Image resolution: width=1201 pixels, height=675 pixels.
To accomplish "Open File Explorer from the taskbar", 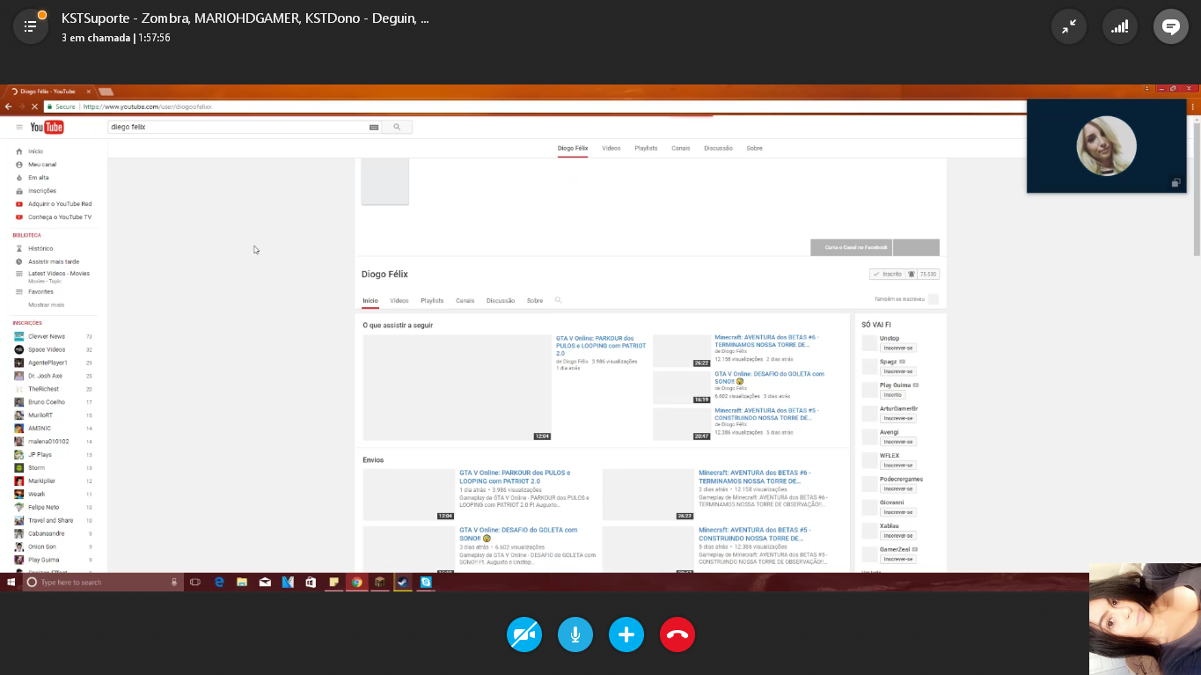I will (242, 583).
